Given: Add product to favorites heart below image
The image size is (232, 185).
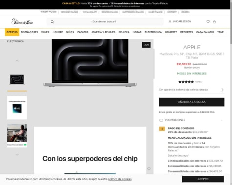Looking at the screenshot, I should [x=149, y=169].
